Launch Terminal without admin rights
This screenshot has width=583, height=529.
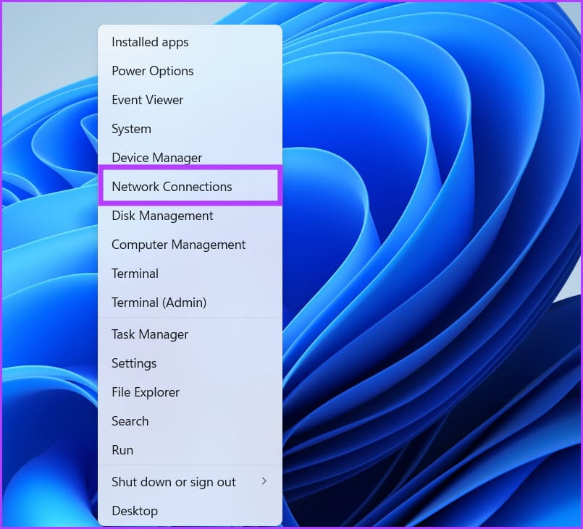(x=190, y=274)
